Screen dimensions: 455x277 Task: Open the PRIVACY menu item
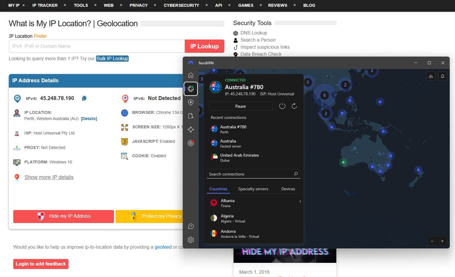coord(138,5)
